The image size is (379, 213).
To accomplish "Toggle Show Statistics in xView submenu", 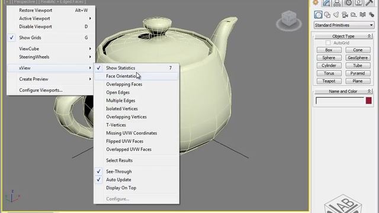I will point(136,68).
